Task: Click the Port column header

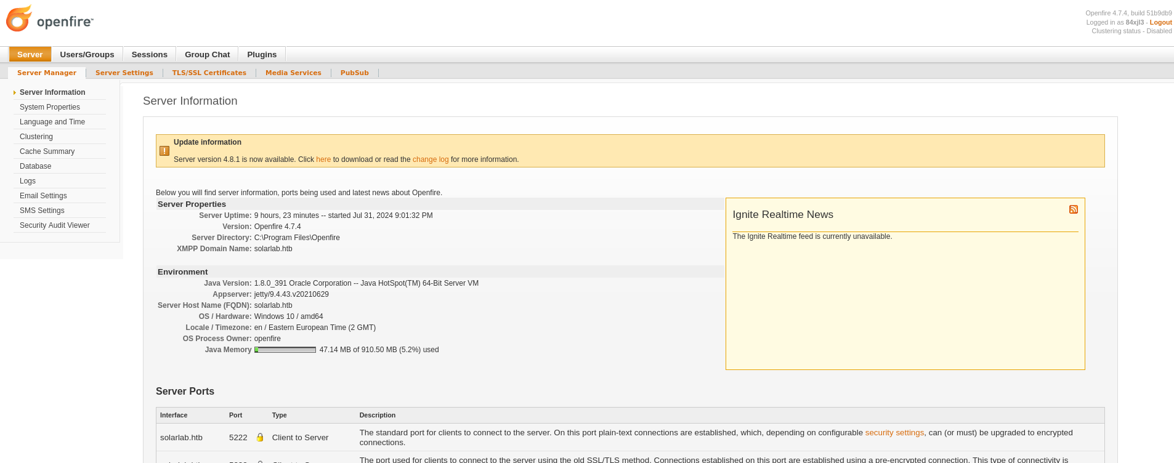Action: point(235,415)
